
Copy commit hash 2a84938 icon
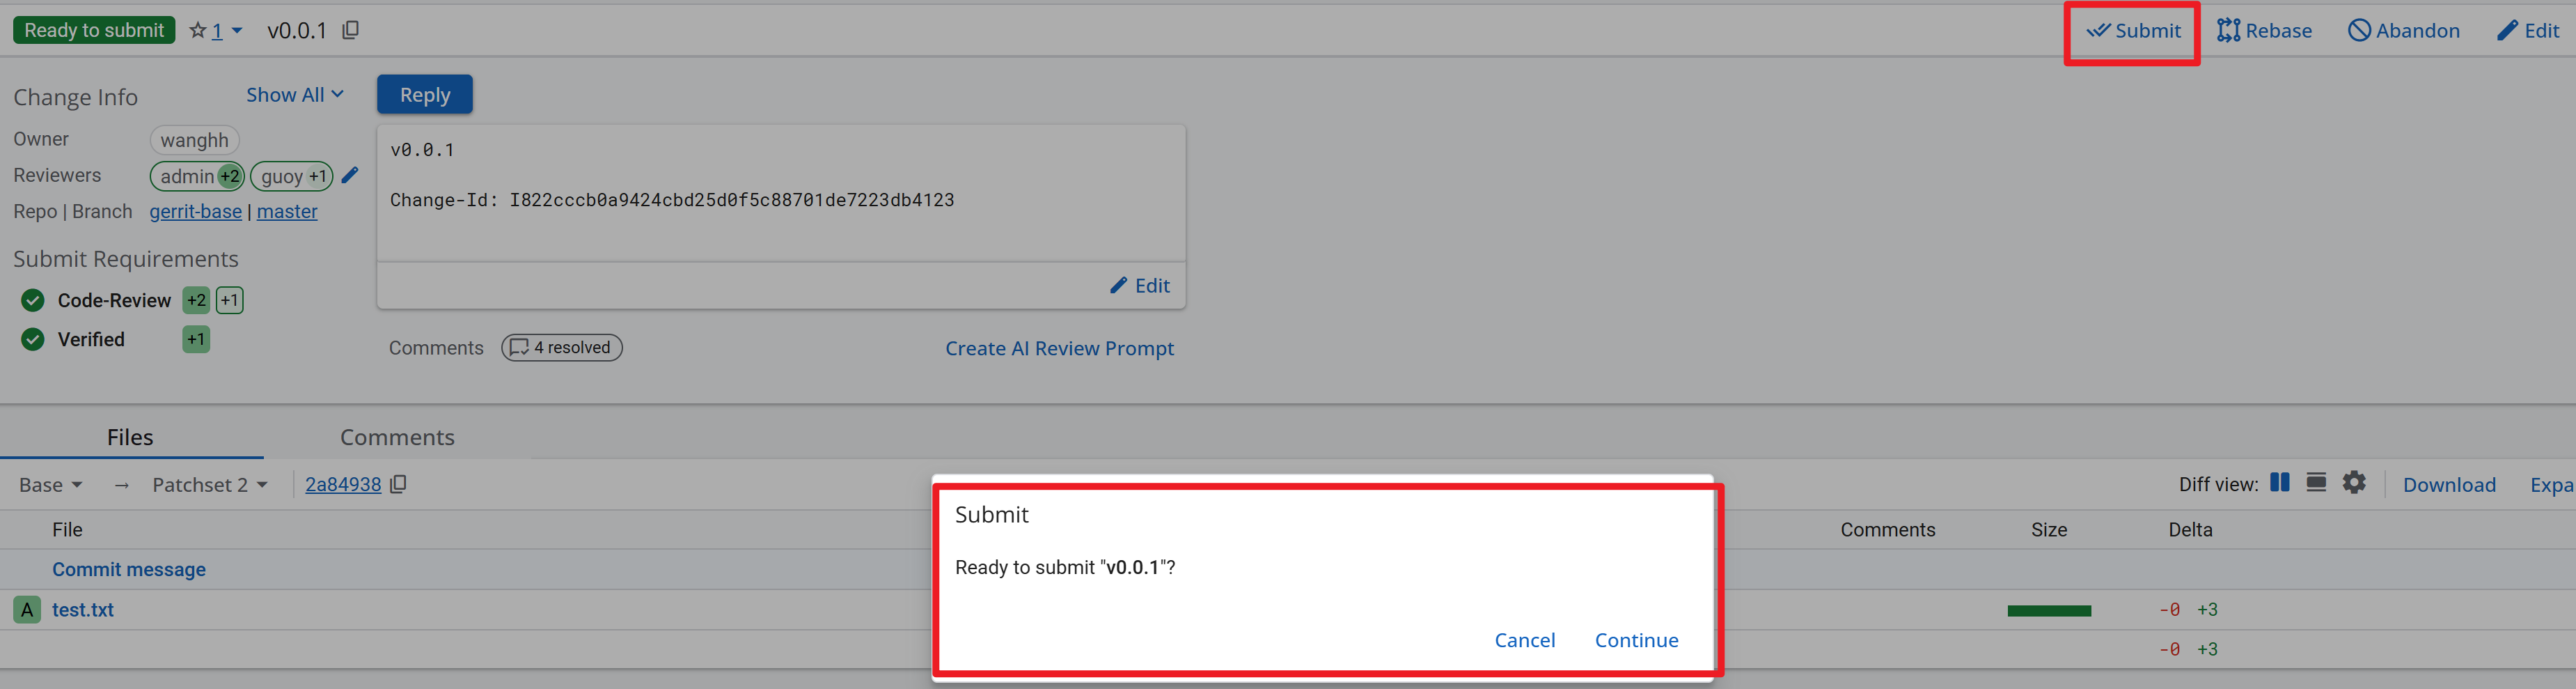pos(398,485)
